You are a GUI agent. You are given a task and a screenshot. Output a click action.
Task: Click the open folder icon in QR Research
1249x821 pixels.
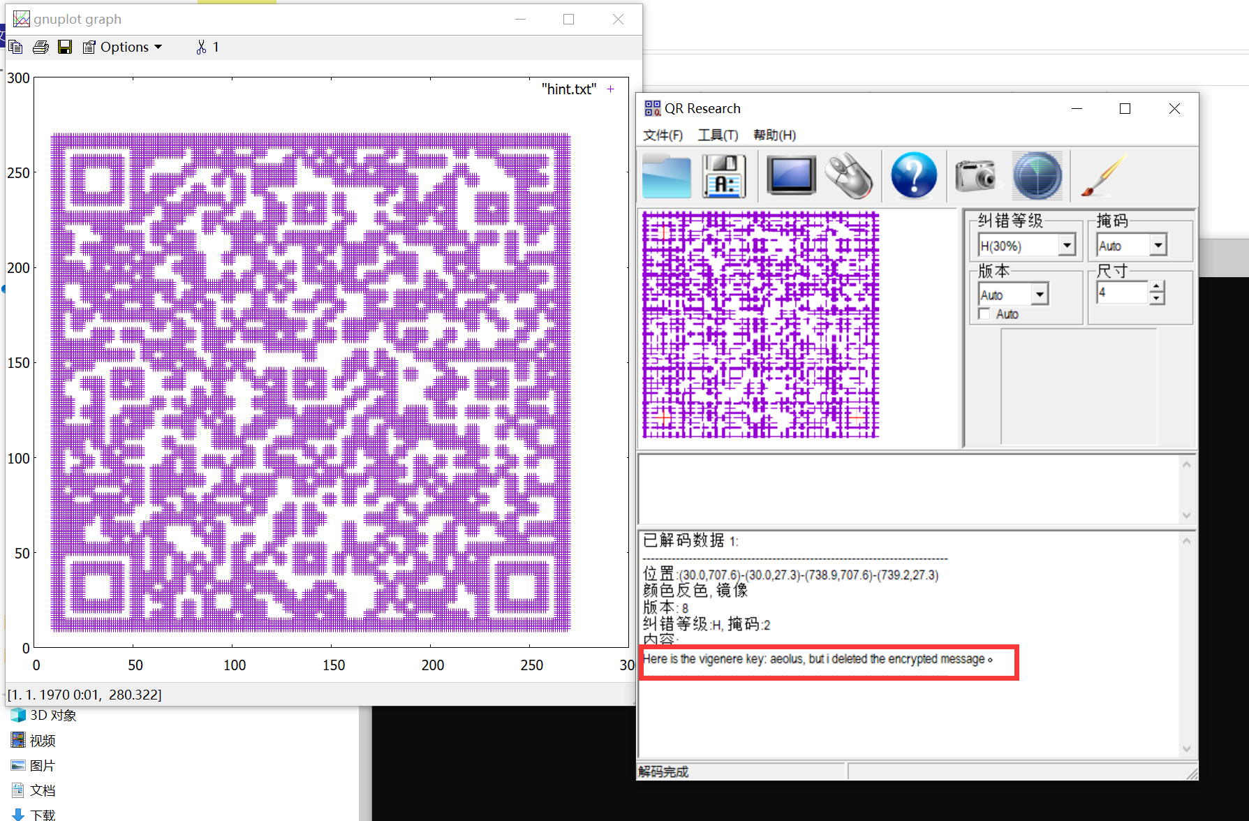tap(667, 176)
